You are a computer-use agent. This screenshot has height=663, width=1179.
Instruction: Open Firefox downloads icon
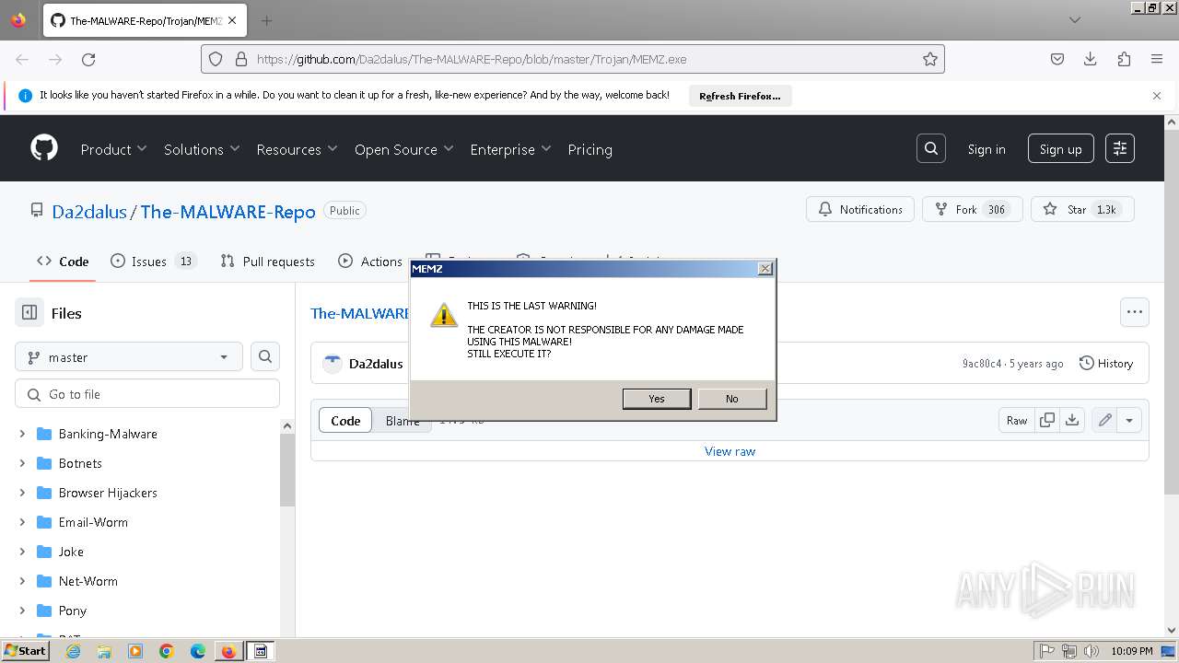coord(1090,59)
